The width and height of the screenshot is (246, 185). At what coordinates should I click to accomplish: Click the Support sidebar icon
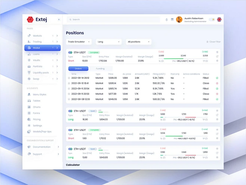pyautogui.click(x=29, y=154)
